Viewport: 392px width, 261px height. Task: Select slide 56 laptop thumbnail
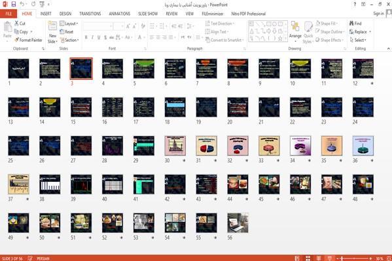click(x=238, y=223)
